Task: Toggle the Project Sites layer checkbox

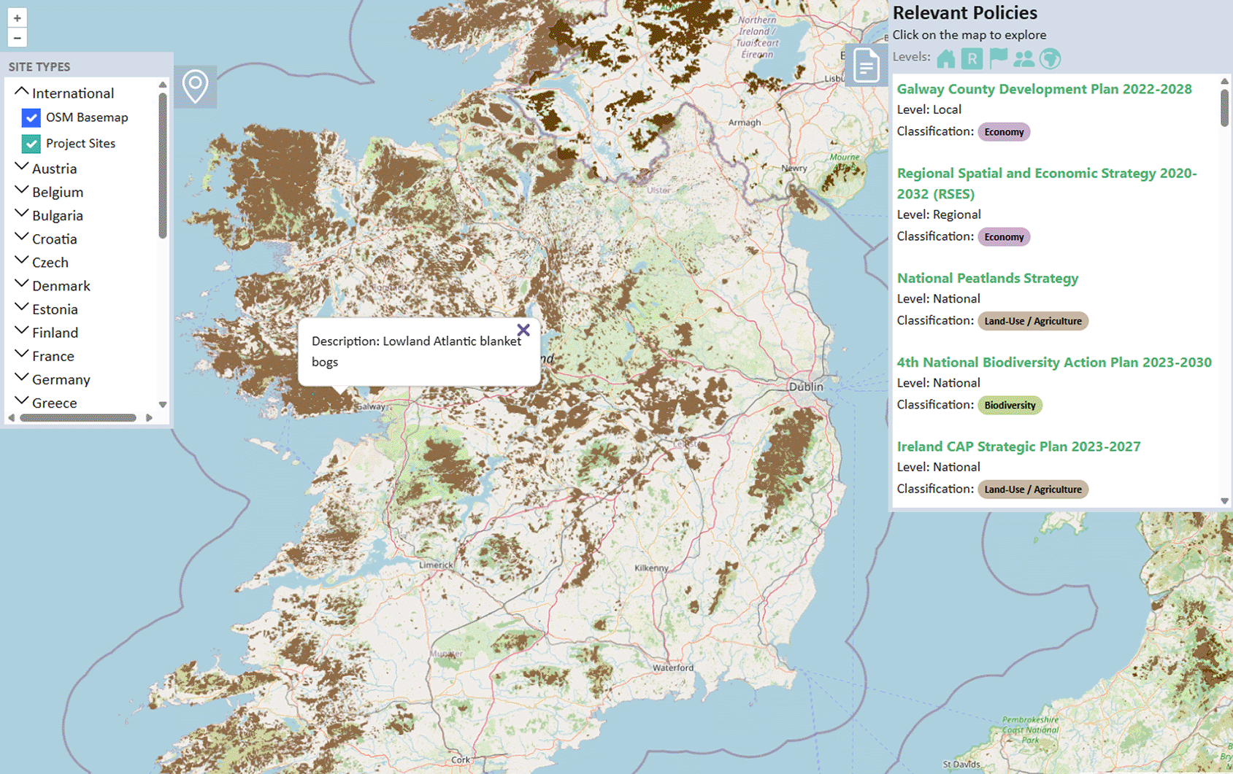Action: click(x=31, y=144)
